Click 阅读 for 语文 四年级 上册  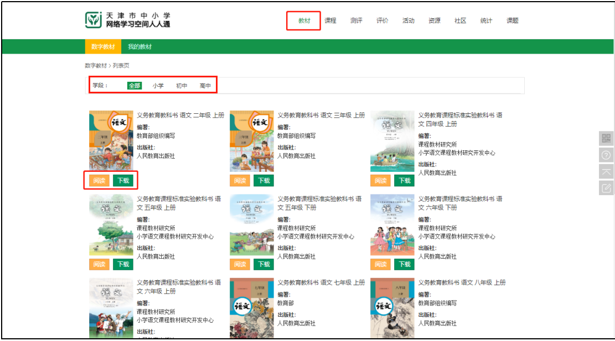pos(380,181)
